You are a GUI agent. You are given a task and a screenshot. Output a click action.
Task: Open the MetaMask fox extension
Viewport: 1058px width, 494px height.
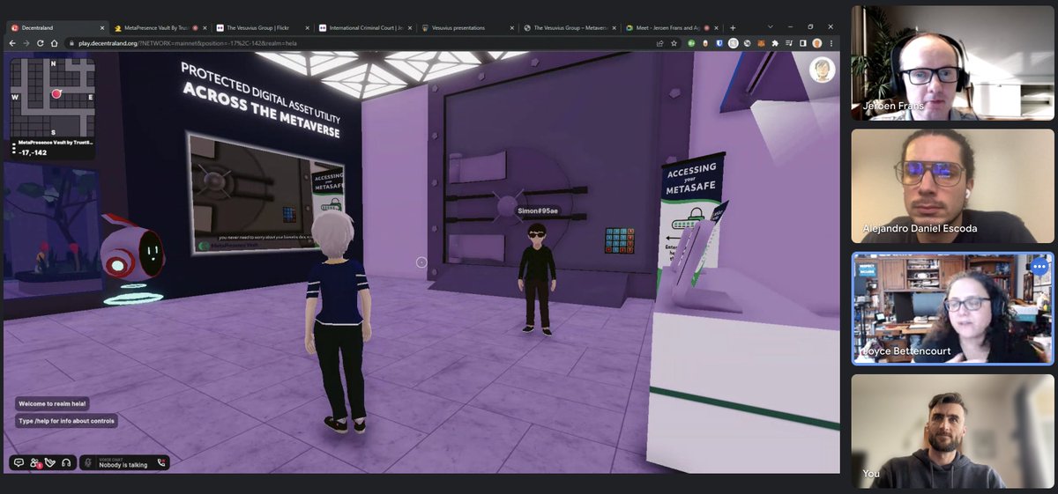pyautogui.click(x=761, y=43)
